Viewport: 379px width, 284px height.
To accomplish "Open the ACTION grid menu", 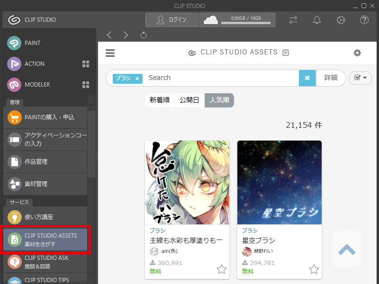I will click(x=86, y=64).
